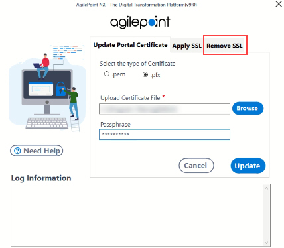Focus the Passphrase input field
Screen dimensions: 284x248
coord(165,135)
